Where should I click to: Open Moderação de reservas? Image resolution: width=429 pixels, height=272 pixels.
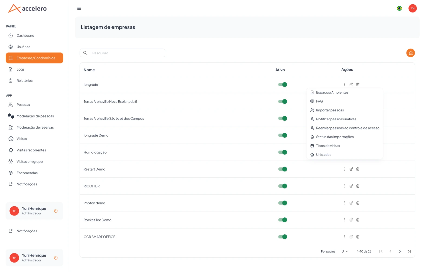(x=34, y=128)
